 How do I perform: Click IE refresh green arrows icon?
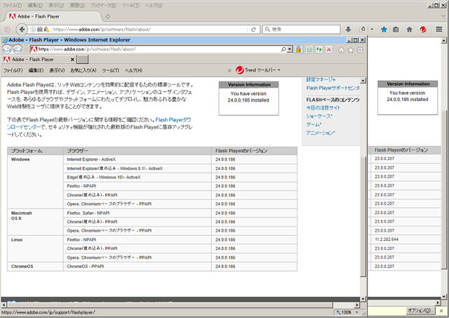pos(319,49)
